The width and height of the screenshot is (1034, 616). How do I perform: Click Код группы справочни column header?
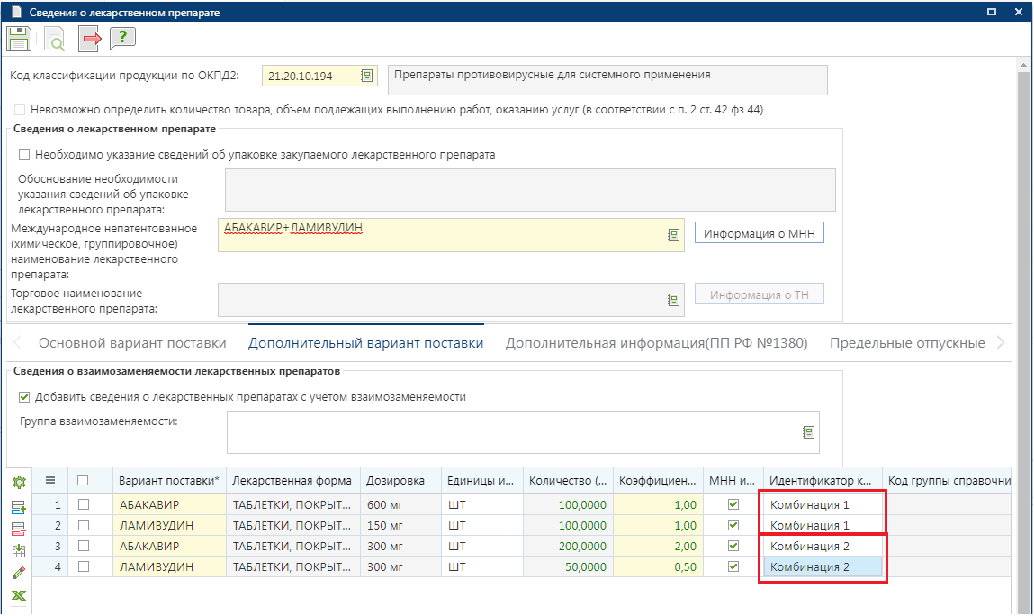point(947,481)
